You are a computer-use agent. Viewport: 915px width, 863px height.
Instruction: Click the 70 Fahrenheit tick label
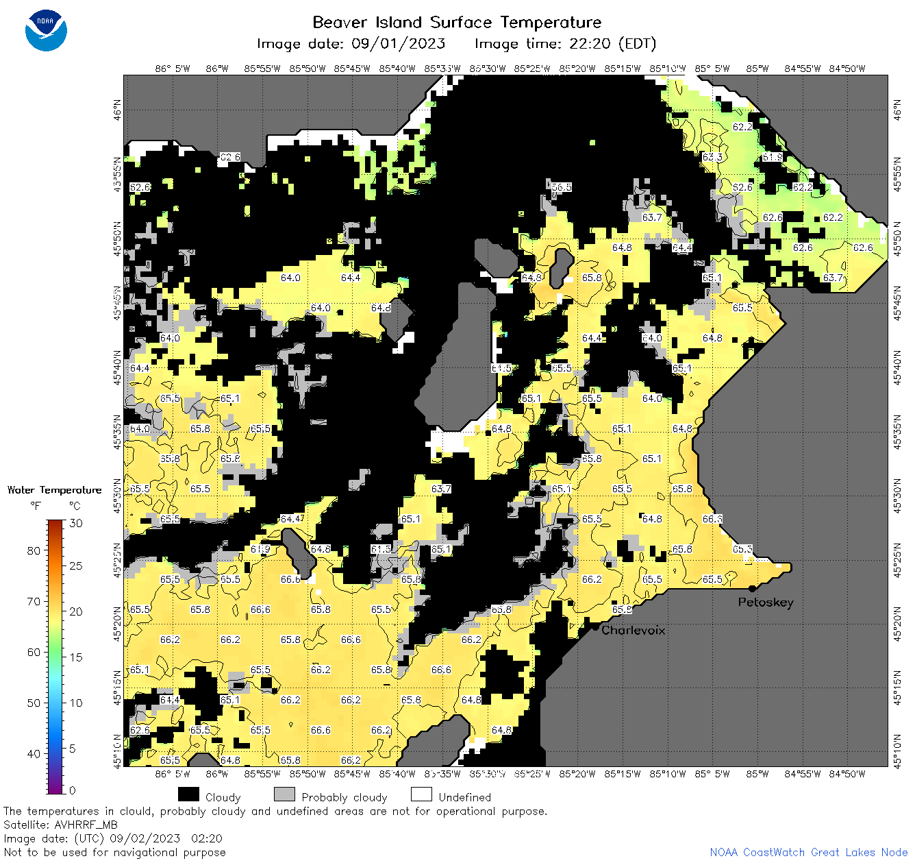tap(34, 601)
